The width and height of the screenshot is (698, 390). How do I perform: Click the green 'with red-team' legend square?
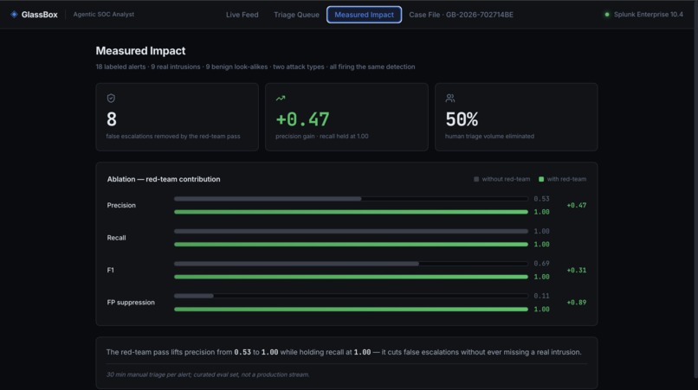point(541,179)
